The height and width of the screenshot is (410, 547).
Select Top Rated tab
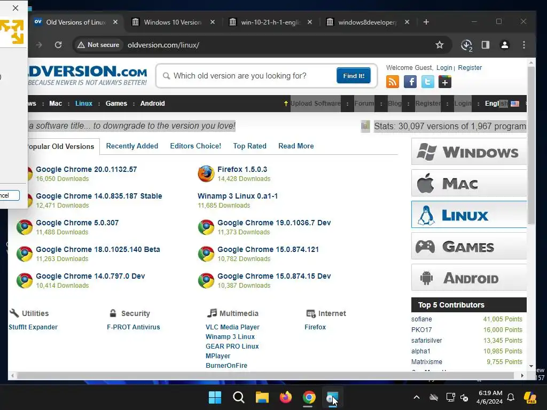point(250,146)
